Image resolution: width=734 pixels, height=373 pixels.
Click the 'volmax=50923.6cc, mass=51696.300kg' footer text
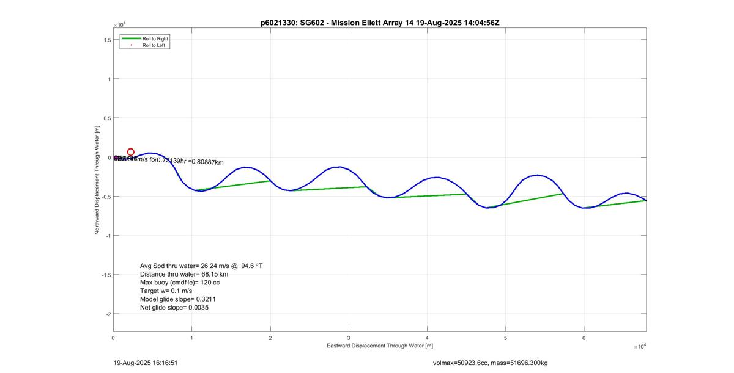click(490, 363)
